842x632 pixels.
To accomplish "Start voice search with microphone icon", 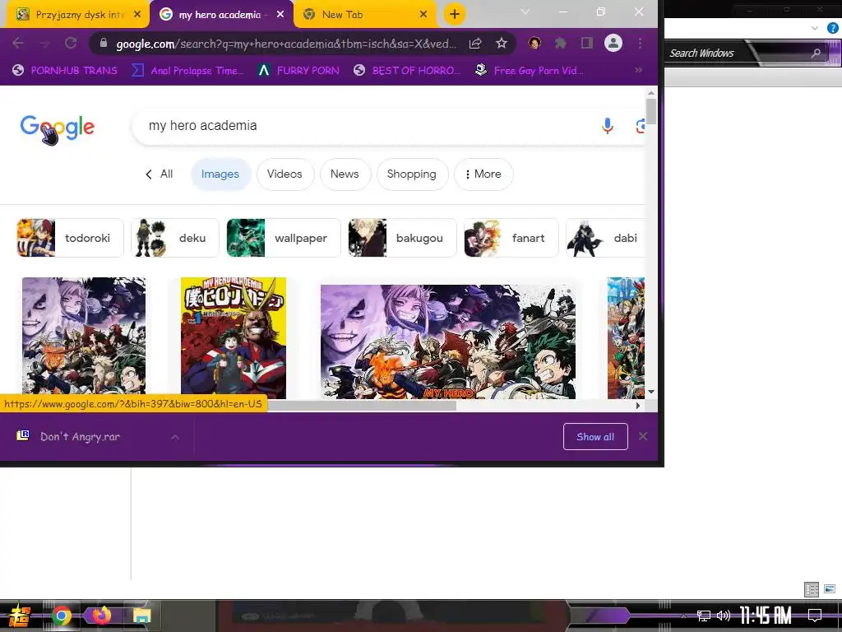I will [608, 126].
